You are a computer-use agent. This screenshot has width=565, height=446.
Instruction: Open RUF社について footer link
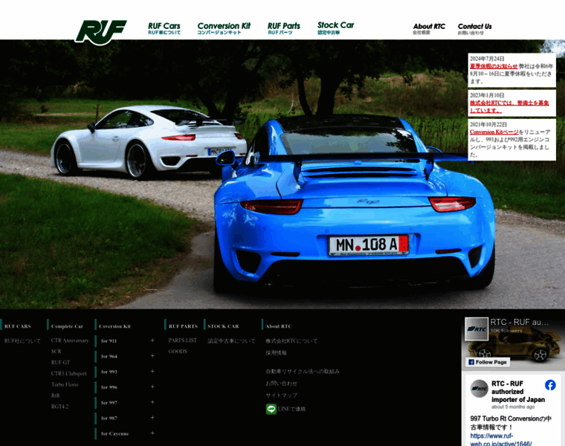(22, 340)
